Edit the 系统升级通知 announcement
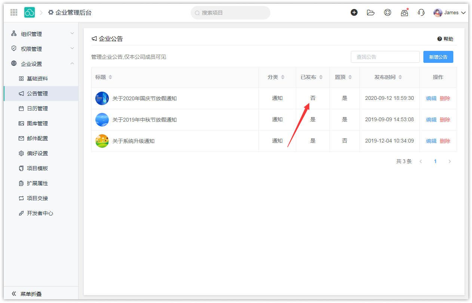The width and height of the screenshot is (472, 303). [x=431, y=141]
